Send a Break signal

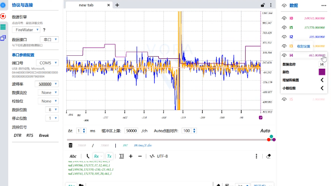coord(44,135)
